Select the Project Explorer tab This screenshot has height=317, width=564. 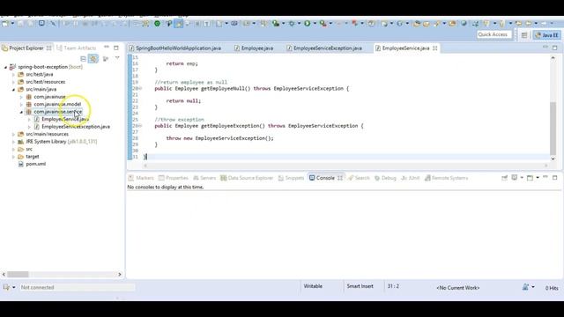pos(26,48)
